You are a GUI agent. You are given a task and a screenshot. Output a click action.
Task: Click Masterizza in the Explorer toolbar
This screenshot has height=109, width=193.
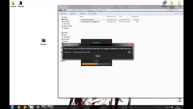pos(82,13)
